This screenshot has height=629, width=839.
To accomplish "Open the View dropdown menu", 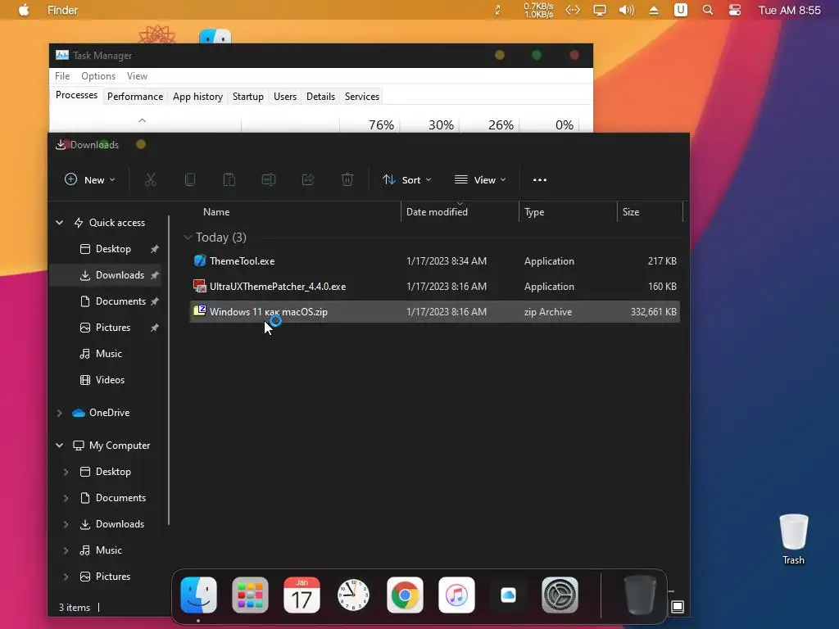I will pos(480,179).
